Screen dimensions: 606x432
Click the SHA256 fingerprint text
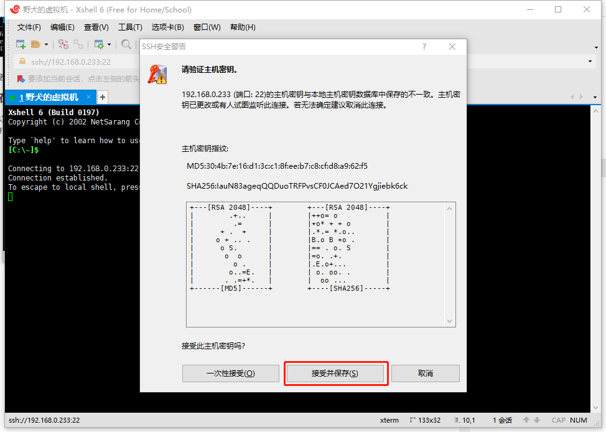pyautogui.click(x=297, y=186)
